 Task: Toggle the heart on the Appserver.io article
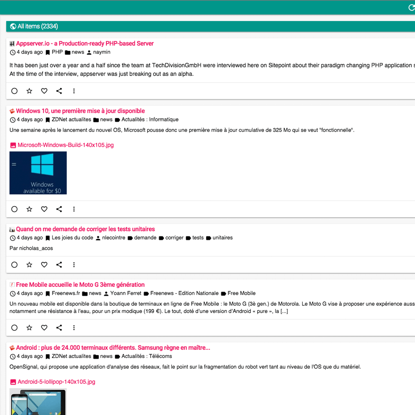coord(44,91)
